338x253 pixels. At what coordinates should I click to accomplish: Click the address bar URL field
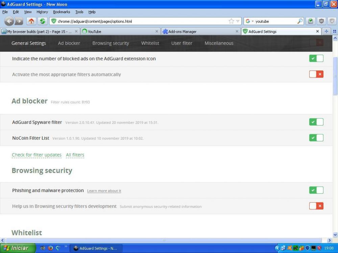pyautogui.click(x=142, y=21)
